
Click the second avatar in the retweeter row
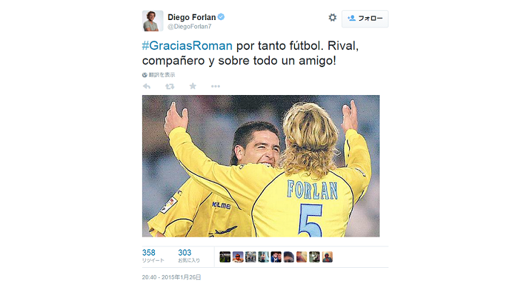point(238,257)
